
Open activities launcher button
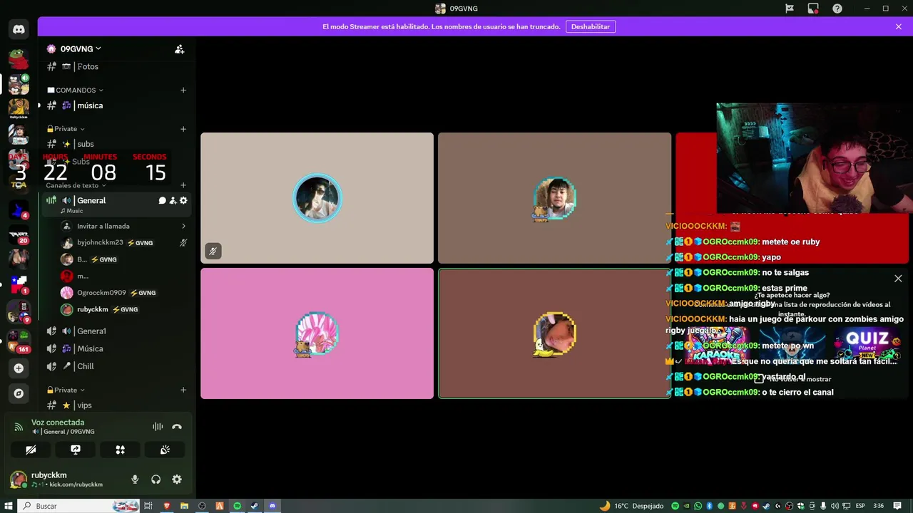[x=120, y=450]
